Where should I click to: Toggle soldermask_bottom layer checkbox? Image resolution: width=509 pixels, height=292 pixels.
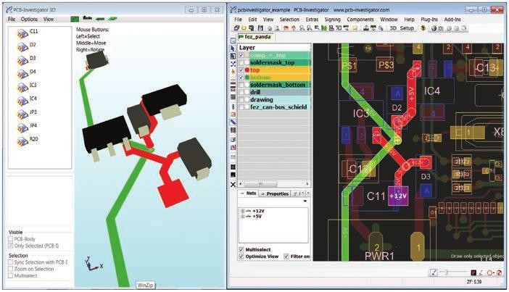[x=241, y=85]
